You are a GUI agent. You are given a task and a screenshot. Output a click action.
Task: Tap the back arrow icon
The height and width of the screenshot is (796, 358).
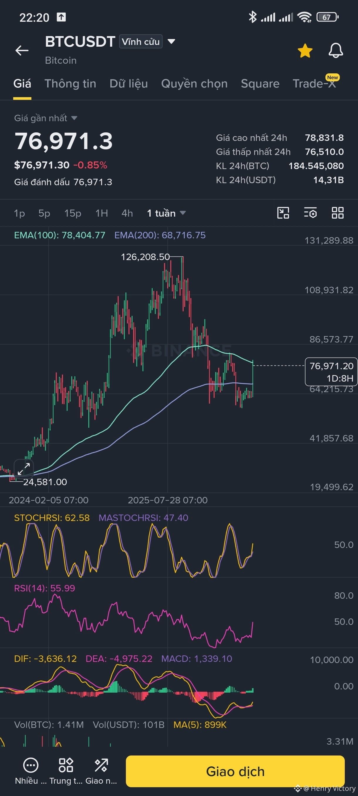[x=22, y=50]
